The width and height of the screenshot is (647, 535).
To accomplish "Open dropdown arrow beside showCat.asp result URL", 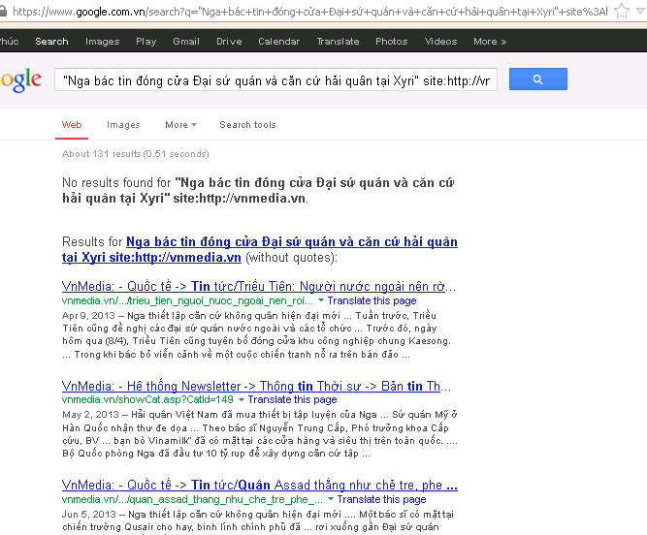I will (241, 399).
